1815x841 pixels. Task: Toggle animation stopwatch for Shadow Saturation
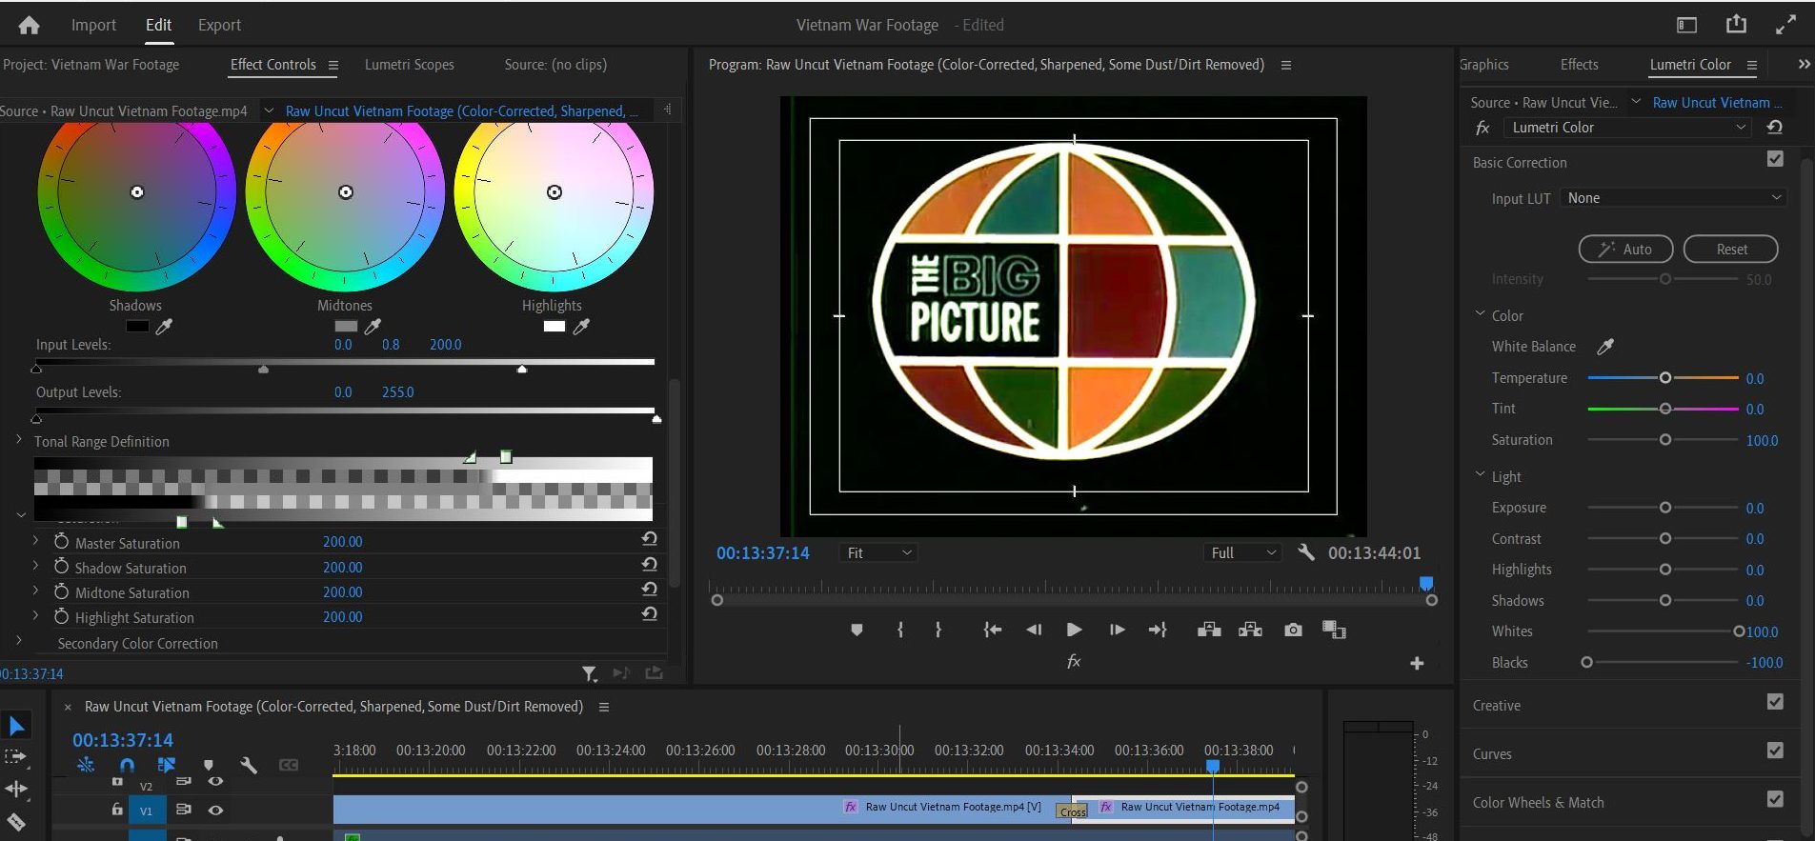coord(61,567)
